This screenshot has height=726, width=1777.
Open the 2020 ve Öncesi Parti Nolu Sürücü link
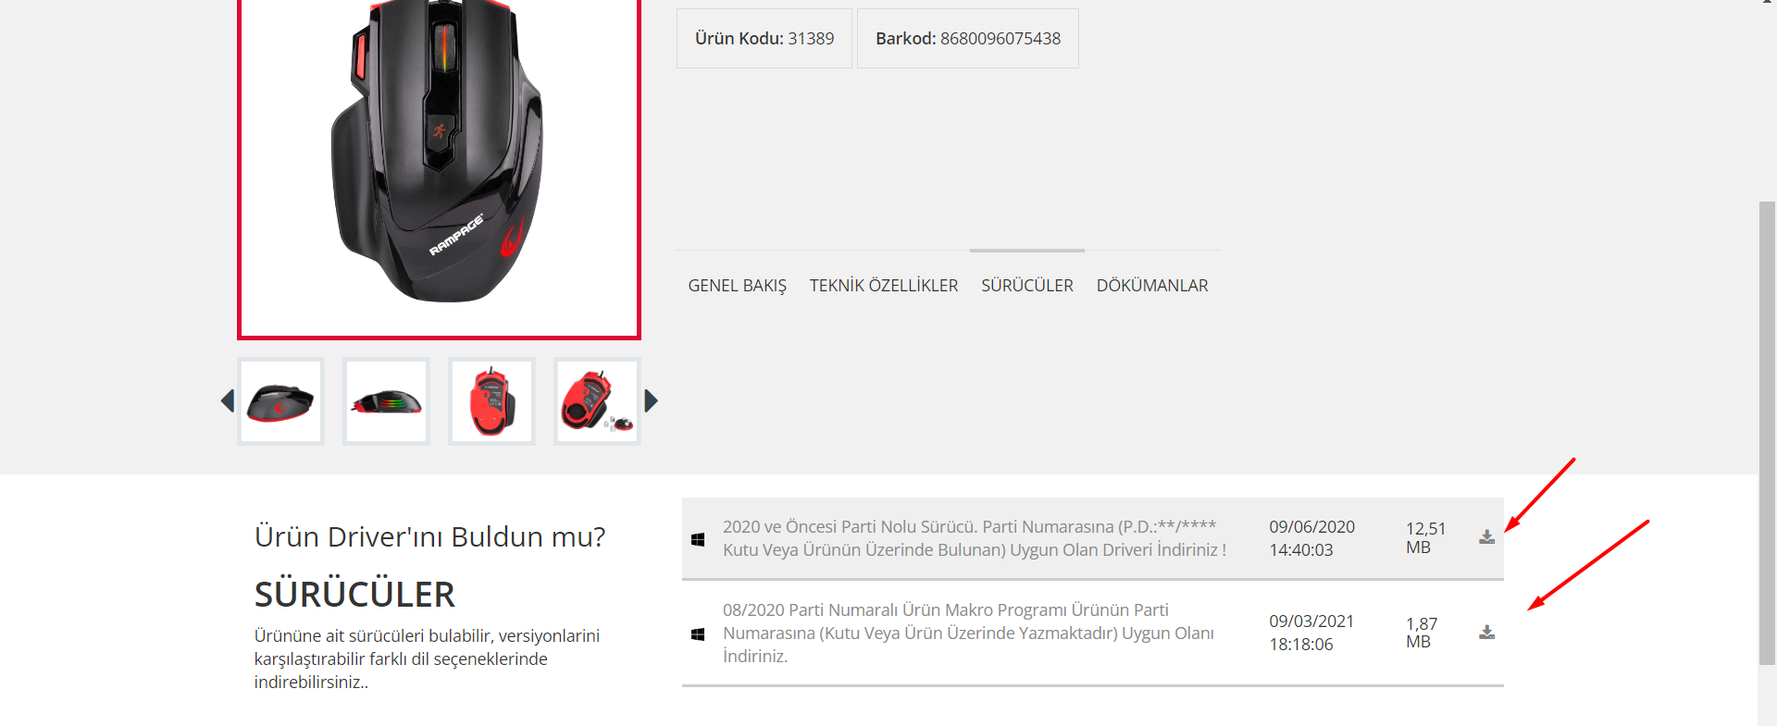(x=975, y=538)
